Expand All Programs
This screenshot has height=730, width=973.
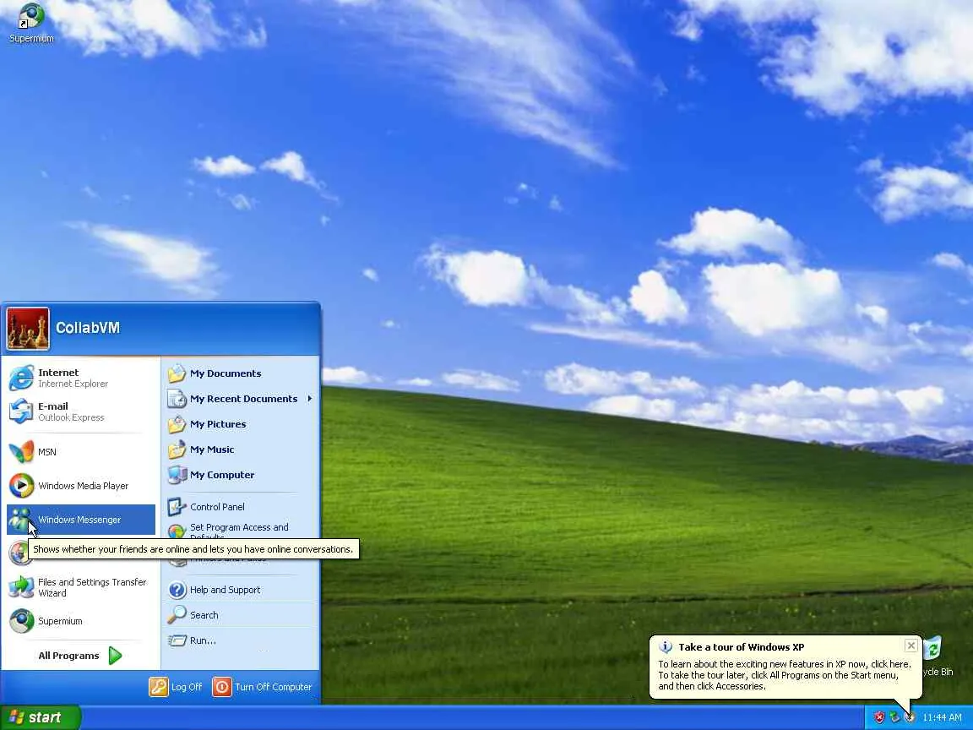point(80,656)
